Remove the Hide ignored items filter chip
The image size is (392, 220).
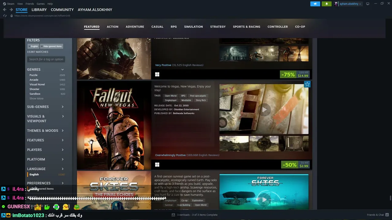(51, 46)
